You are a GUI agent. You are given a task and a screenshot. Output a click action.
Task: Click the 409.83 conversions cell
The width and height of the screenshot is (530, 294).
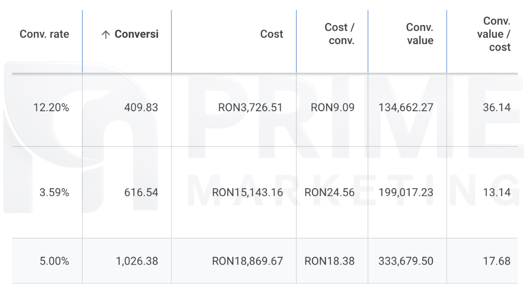[141, 108]
